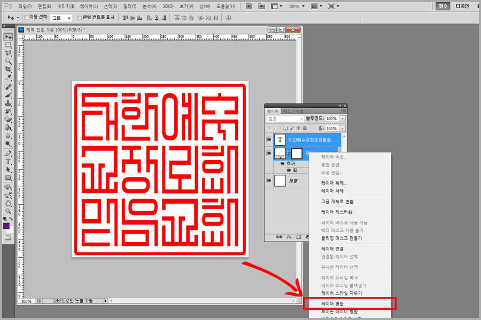The image size is (481, 320).
Task: Hide the shape layer with mask
Action: click(x=269, y=153)
